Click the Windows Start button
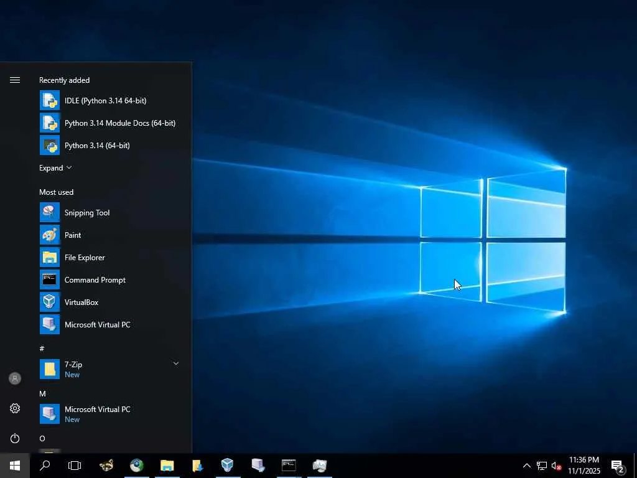This screenshot has height=478, width=637. coord(15,466)
